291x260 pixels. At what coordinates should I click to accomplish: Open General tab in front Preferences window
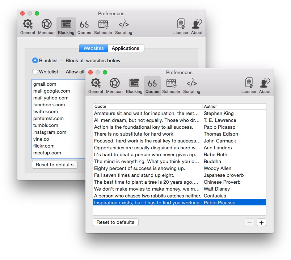click(96, 86)
